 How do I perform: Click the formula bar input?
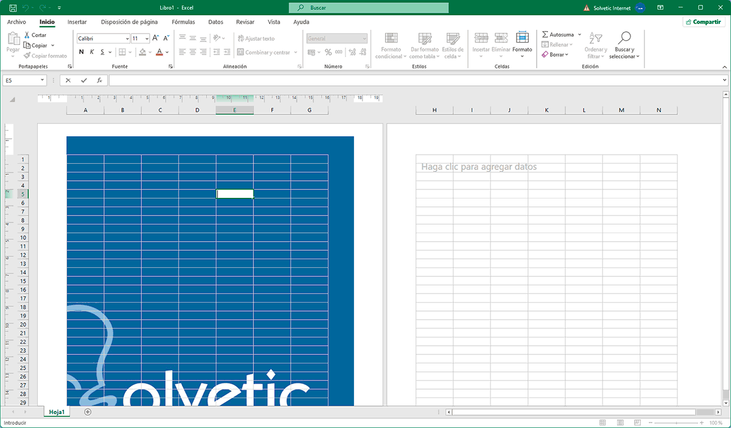(x=418, y=80)
